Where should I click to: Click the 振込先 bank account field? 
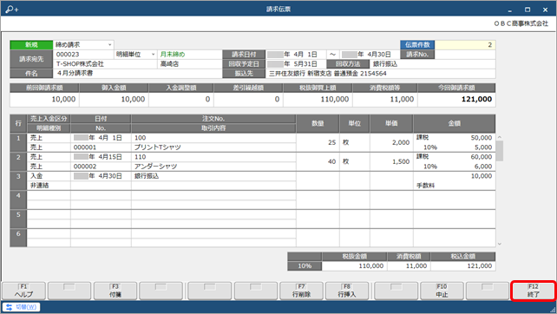click(380, 74)
